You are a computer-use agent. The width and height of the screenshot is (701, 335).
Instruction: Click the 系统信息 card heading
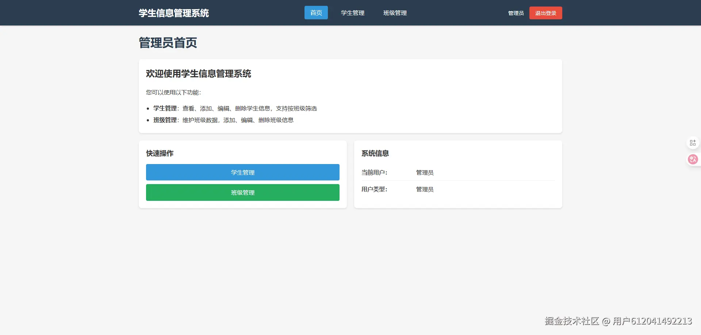click(x=375, y=153)
